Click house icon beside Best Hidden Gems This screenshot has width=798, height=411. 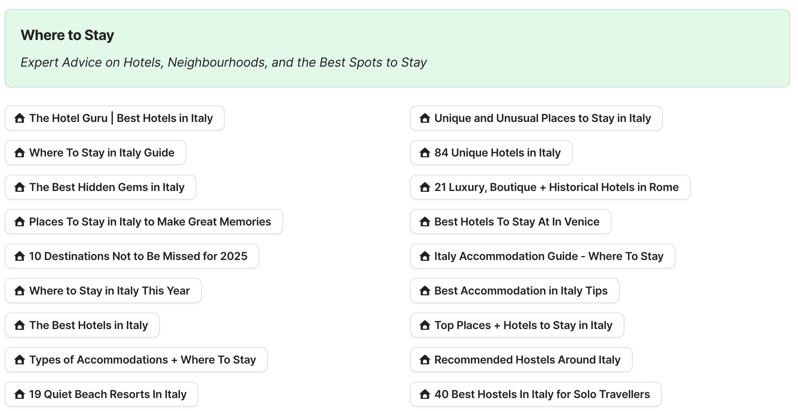(20, 187)
